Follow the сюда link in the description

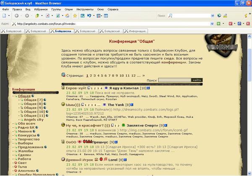(x=169, y=58)
